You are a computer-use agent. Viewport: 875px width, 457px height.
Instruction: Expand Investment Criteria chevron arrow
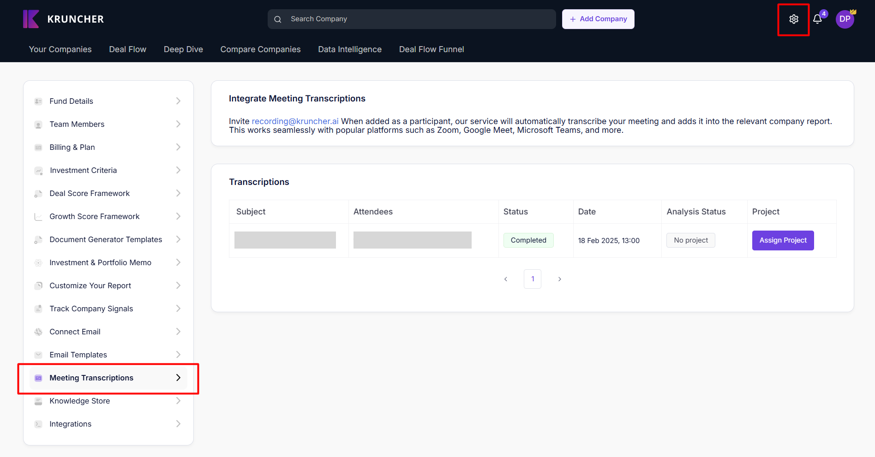[x=178, y=170]
